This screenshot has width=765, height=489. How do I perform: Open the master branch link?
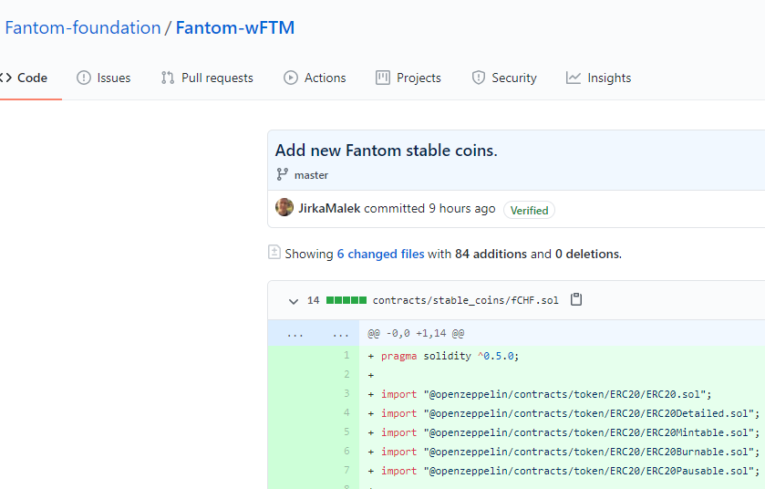click(x=311, y=175)
